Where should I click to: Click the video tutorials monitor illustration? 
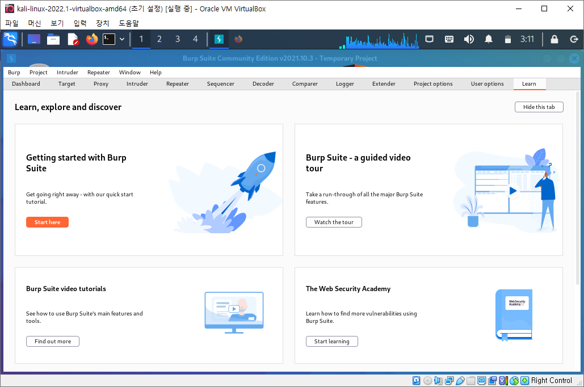(x=234, y=313)
